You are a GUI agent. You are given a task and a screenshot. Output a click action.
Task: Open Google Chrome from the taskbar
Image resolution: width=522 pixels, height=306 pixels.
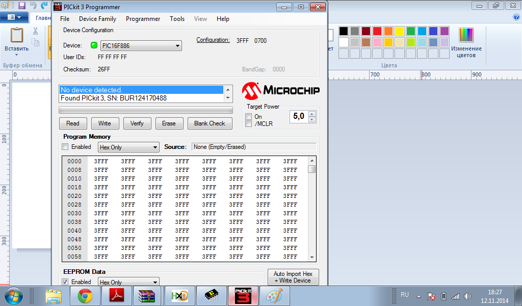(85, 296)
